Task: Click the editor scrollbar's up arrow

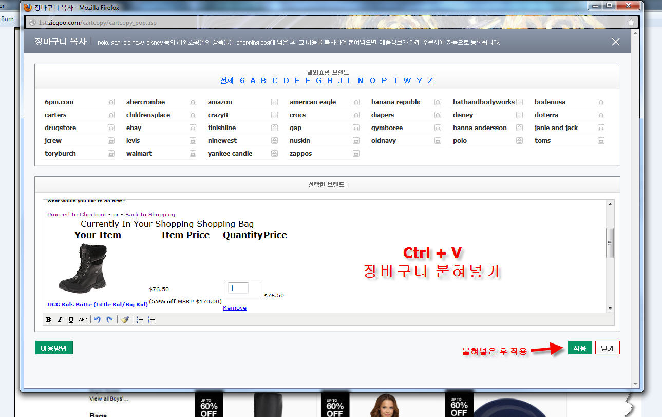Action: pyautogui.click(x=610, y=204)
